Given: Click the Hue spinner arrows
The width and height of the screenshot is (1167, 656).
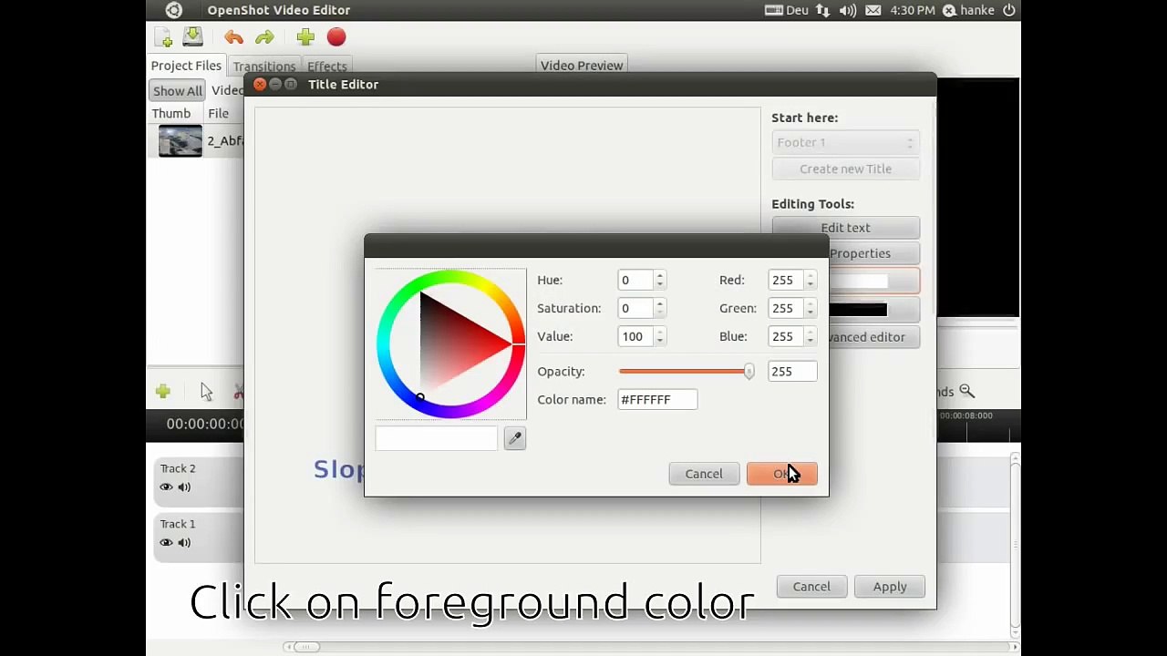Looking at the screenshot, I should (x=659, y=281).
